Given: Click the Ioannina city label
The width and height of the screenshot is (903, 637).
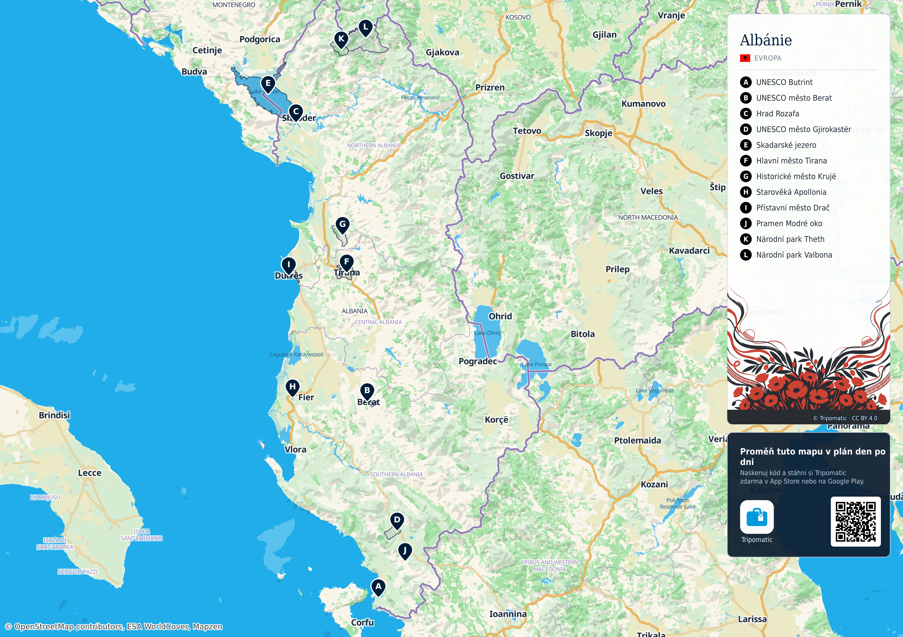Looking at the screenshot, I should [508, 614].
